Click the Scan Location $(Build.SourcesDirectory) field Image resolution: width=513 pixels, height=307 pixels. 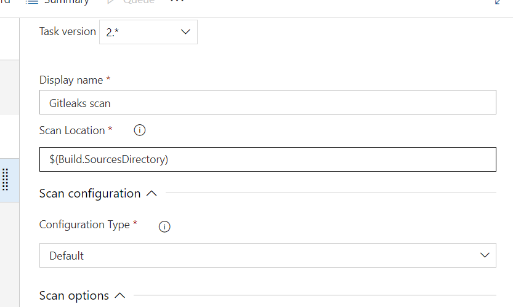coord(268,159)
